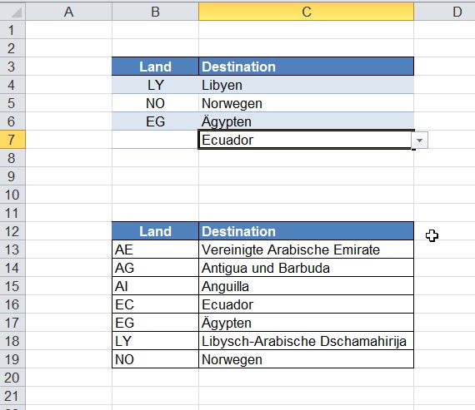Click the cell containing Norwegen in row 5
The image size is (475, 410).
point(307,103)
